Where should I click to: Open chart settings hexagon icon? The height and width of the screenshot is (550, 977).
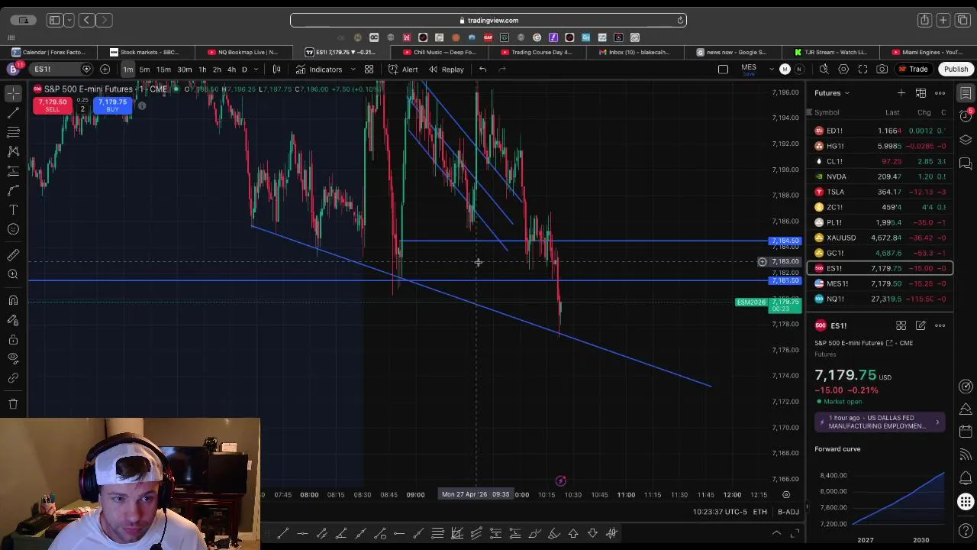point(843,70)
